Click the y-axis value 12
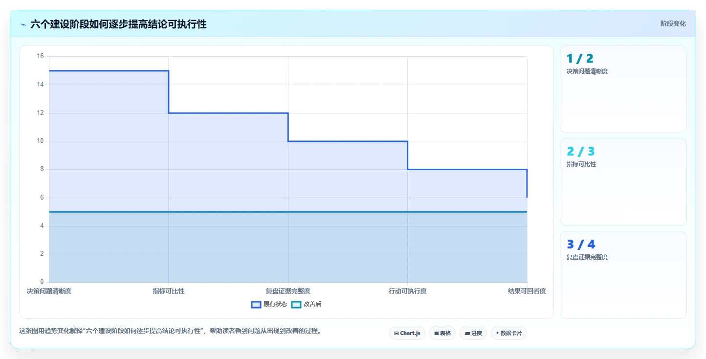 (x=41, y=113)
